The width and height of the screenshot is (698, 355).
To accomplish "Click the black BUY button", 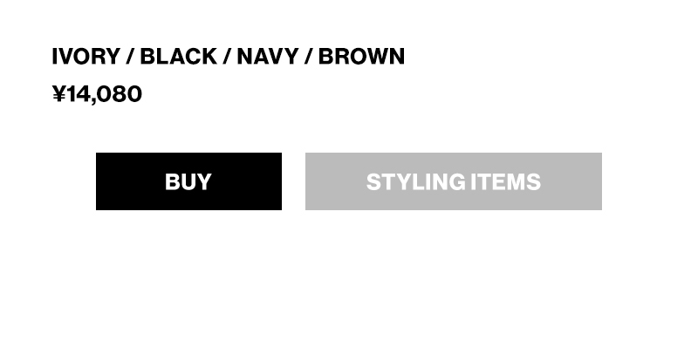I will (x=188, y=181).
